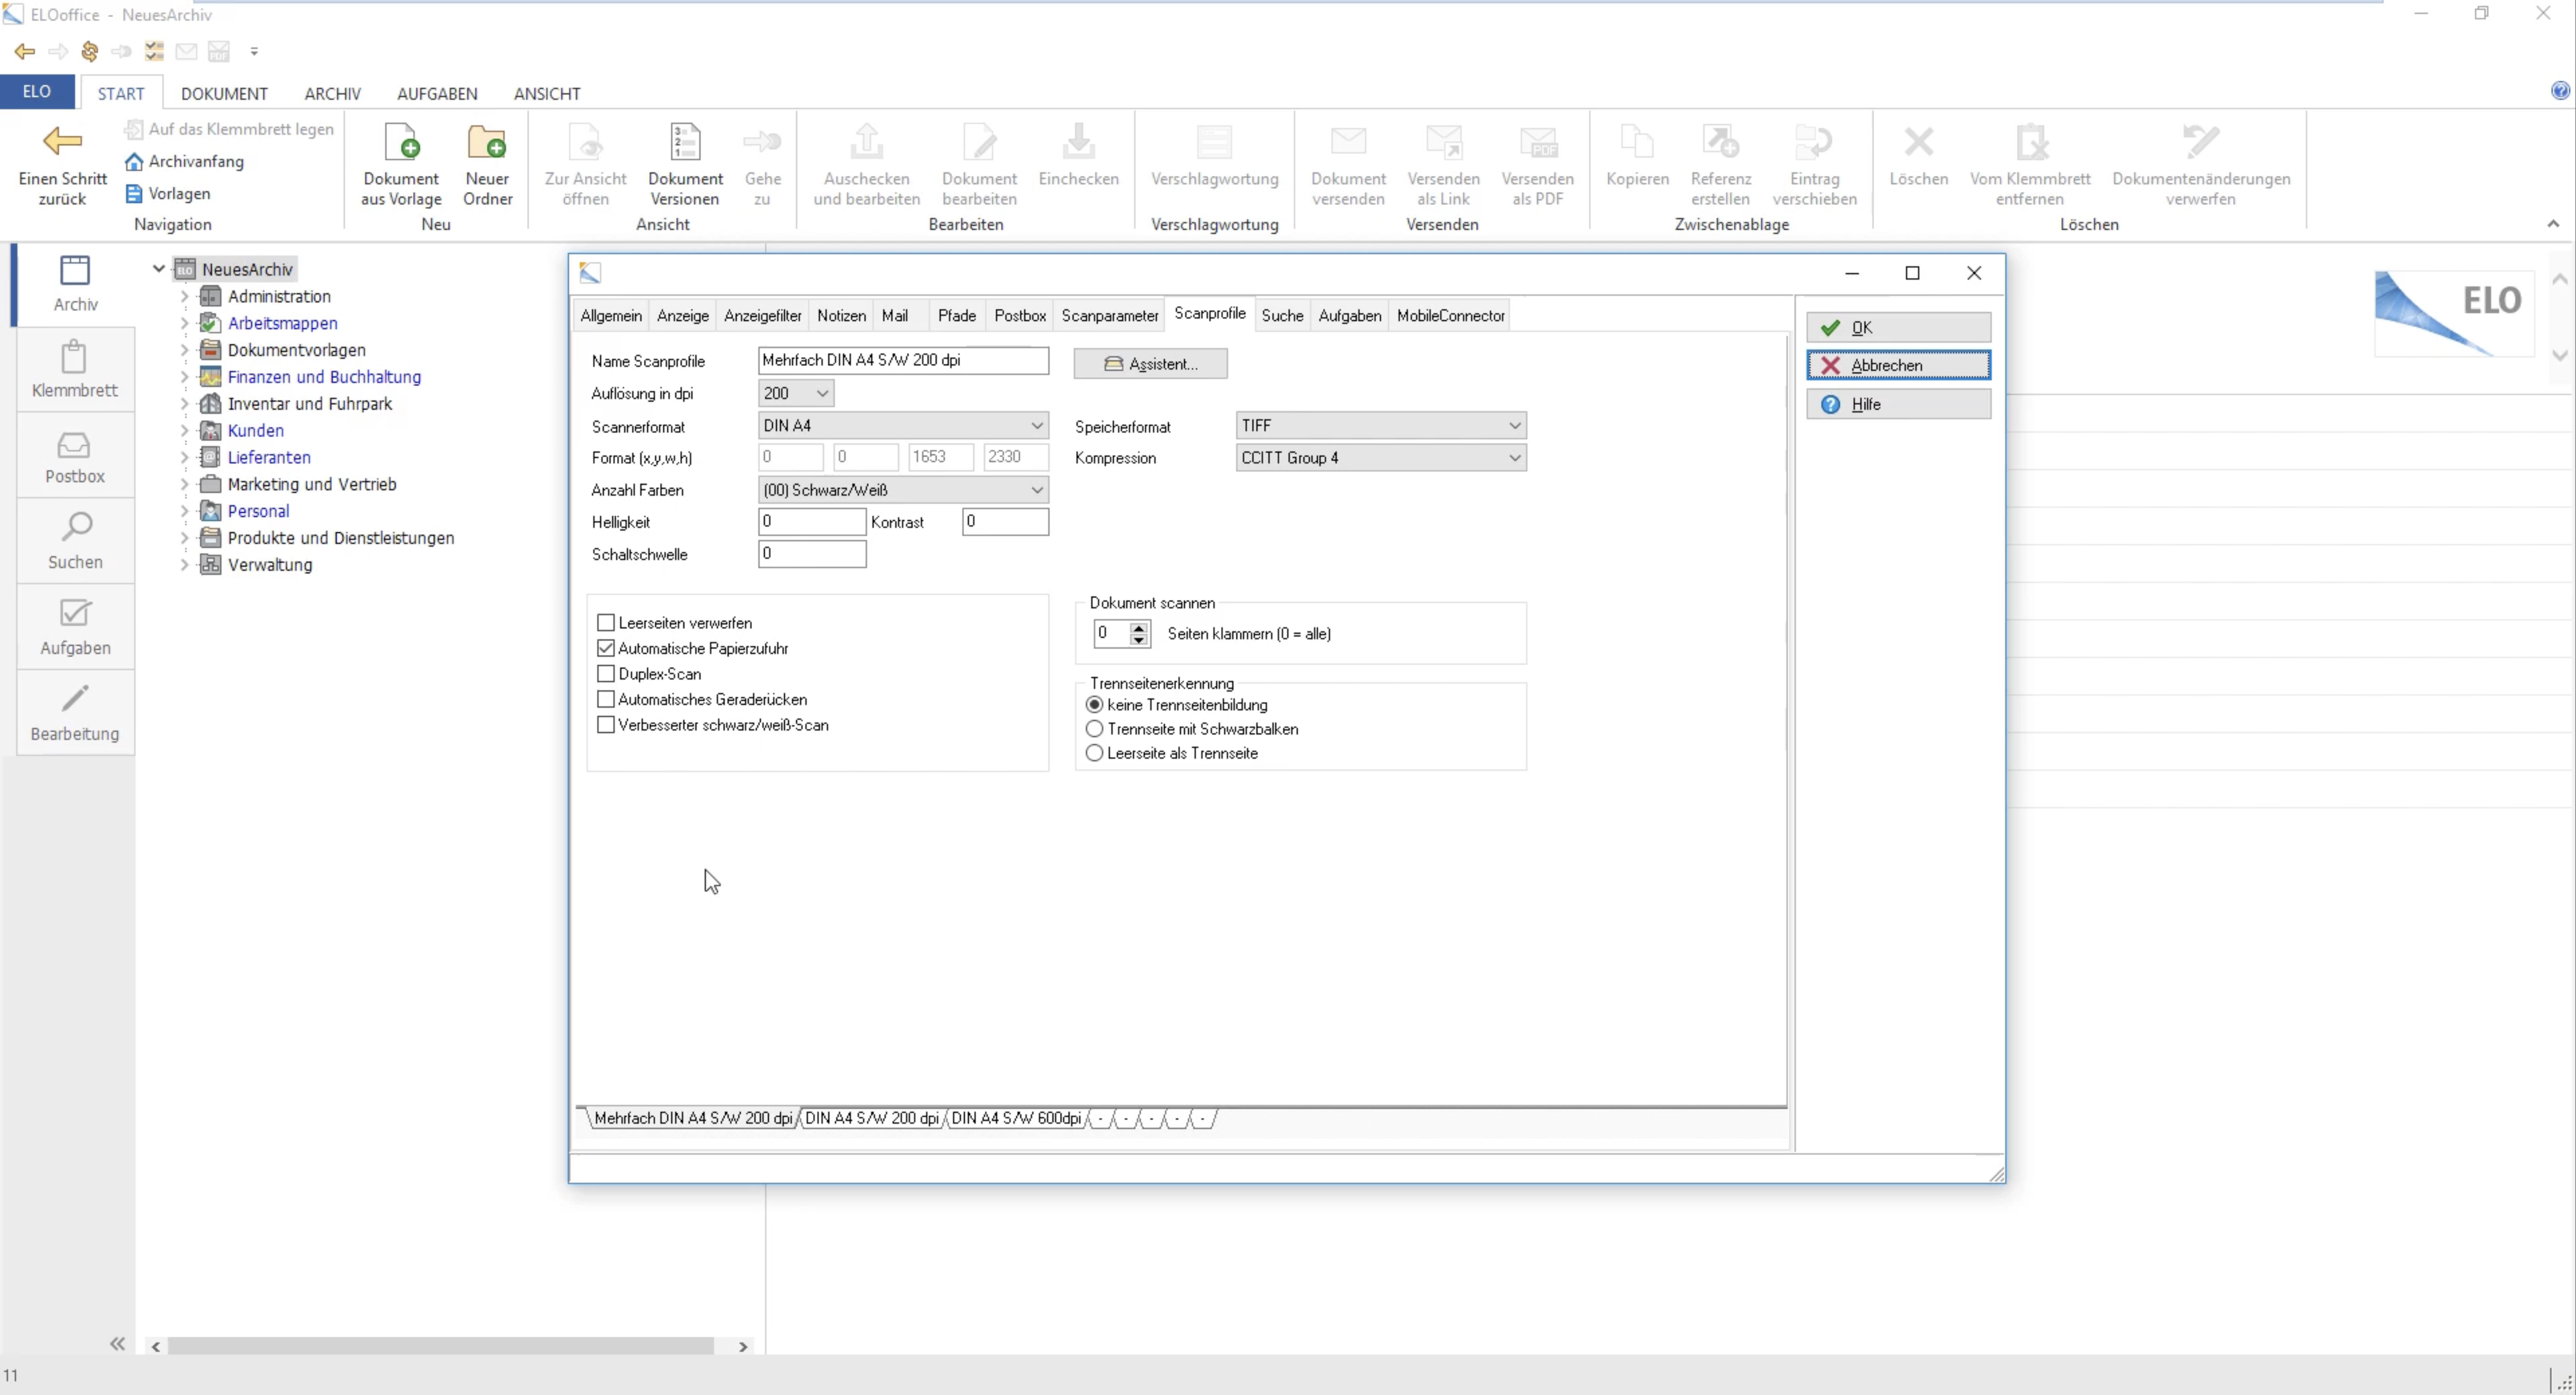This screenshot has width=2576, height=1395.
Task: Select the DIN A4 S/W 600dpi profile tab
Action: tap(1015, 1118)
